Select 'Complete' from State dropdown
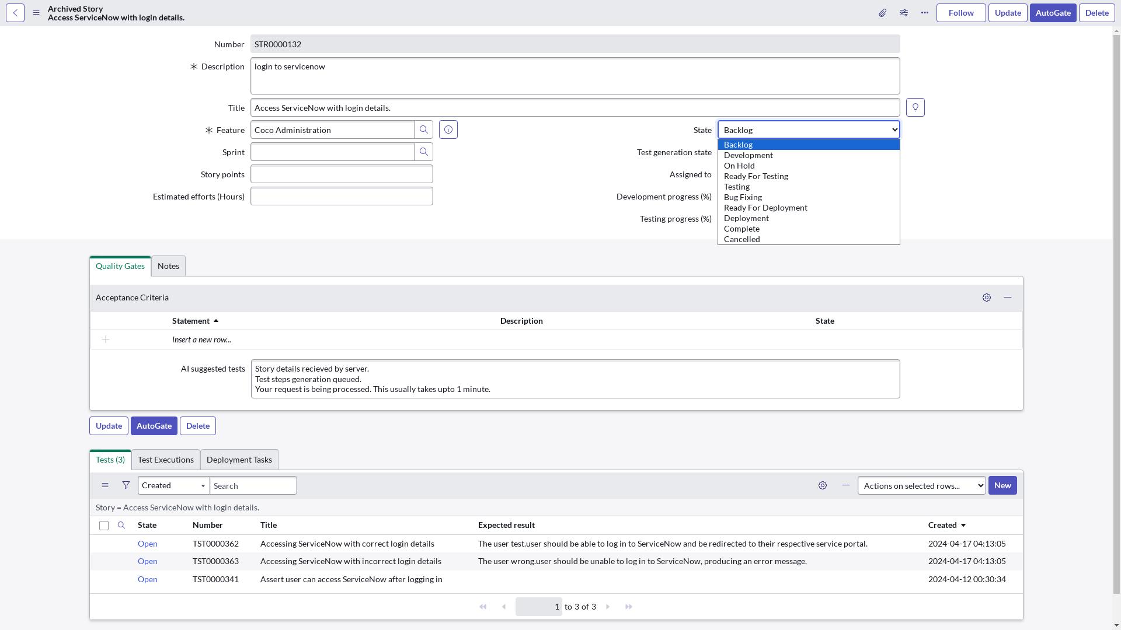This screenshot has height=630, width=1121. click(741, 229)
